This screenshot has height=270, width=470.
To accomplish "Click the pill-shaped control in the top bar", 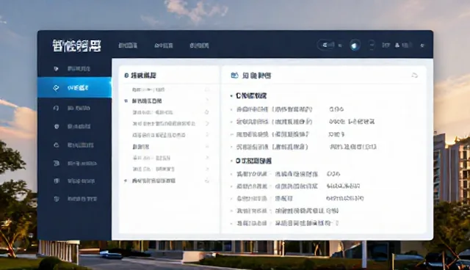I will (326, 45).
